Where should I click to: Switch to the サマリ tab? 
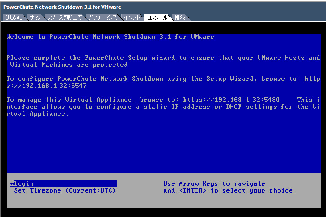35,17
